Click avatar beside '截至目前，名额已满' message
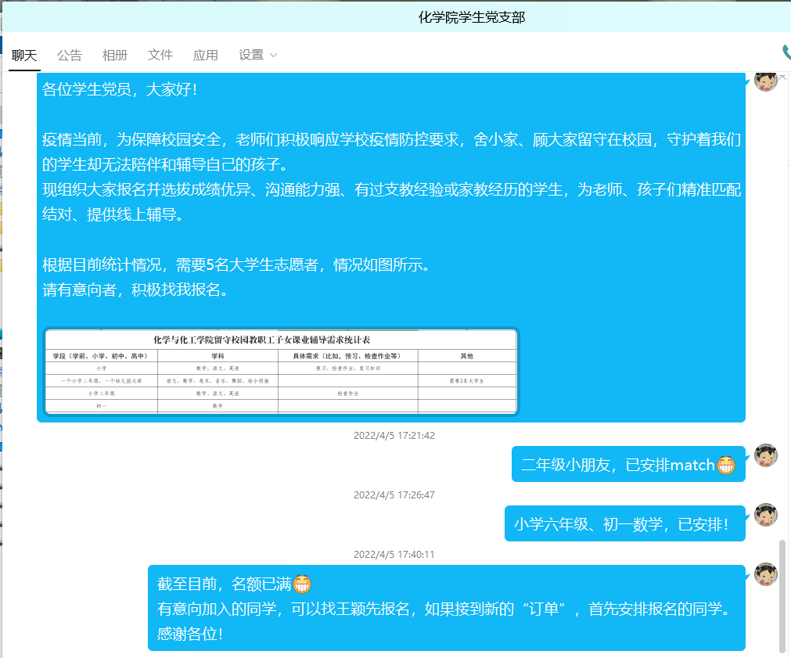Viewport: 791px width, 658px height. 766,574
